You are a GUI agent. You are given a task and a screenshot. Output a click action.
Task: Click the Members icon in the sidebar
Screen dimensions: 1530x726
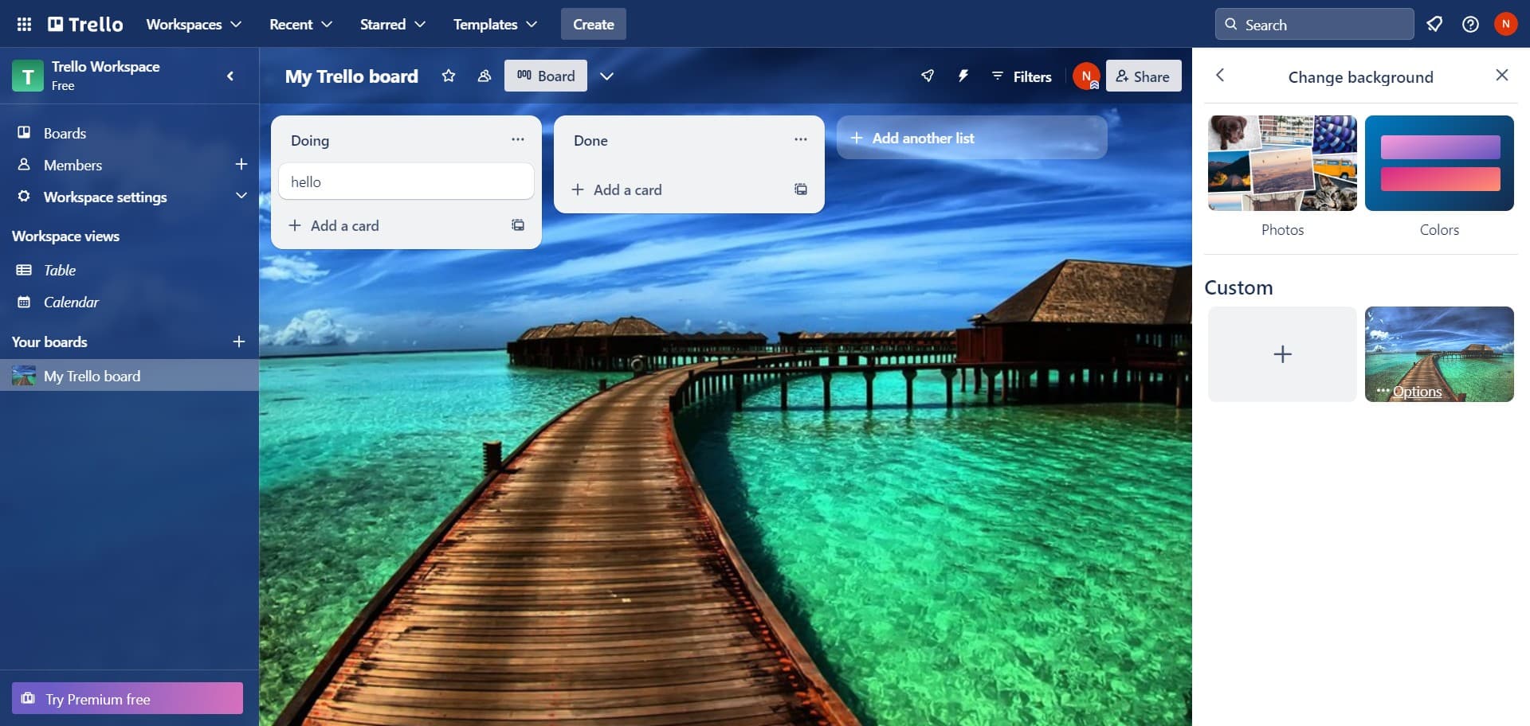point(23,165)
